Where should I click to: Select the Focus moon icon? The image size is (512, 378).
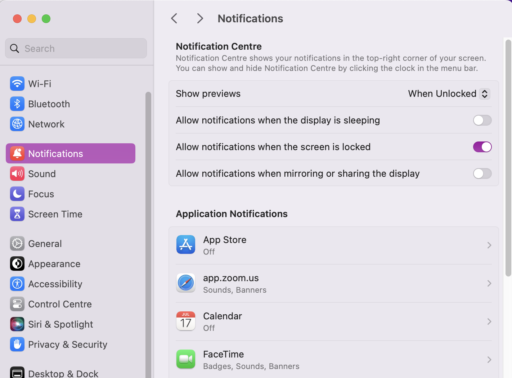(x=17, y=194)
